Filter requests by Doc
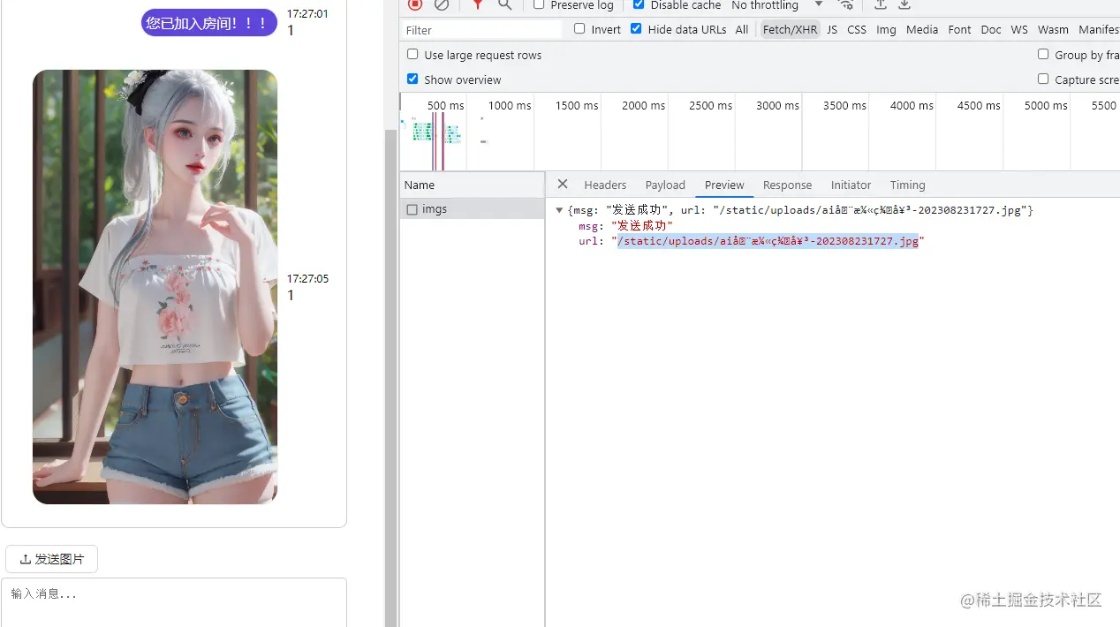Screen dimensions: 1120x627 (991, 30)
